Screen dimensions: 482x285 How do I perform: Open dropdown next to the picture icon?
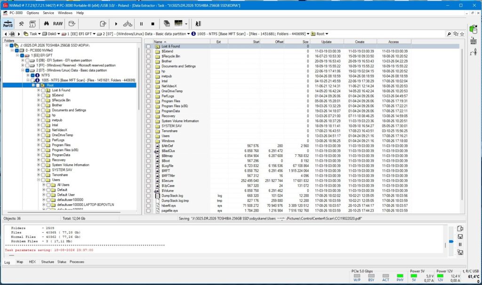[x=186, y=24]
